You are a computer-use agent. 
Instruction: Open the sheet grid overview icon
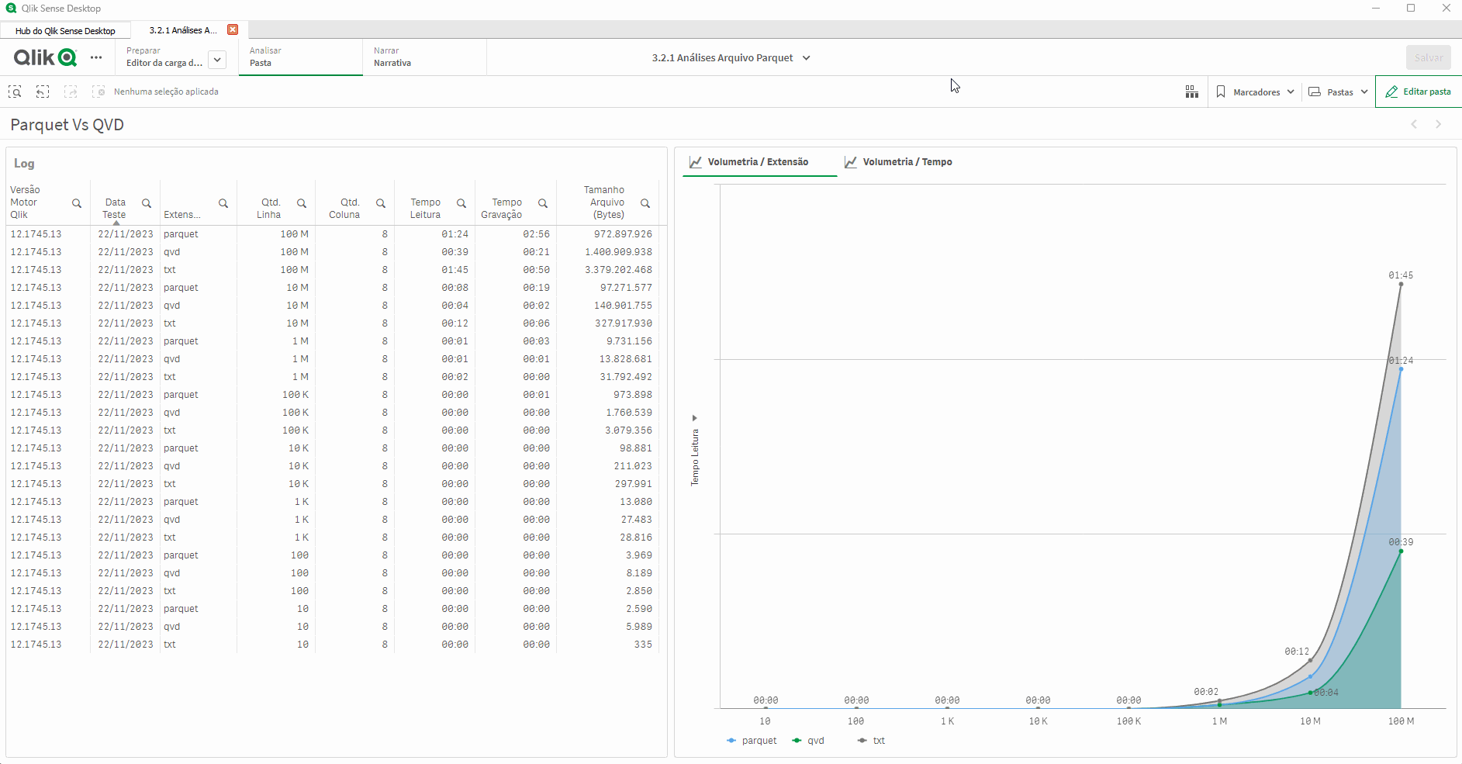point(1191,92)
